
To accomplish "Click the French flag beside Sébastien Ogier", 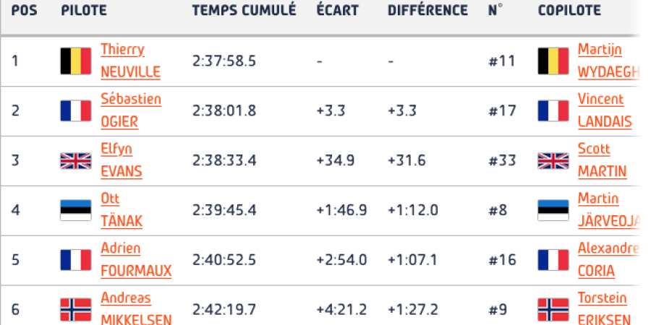I will (x=75, y=110).
